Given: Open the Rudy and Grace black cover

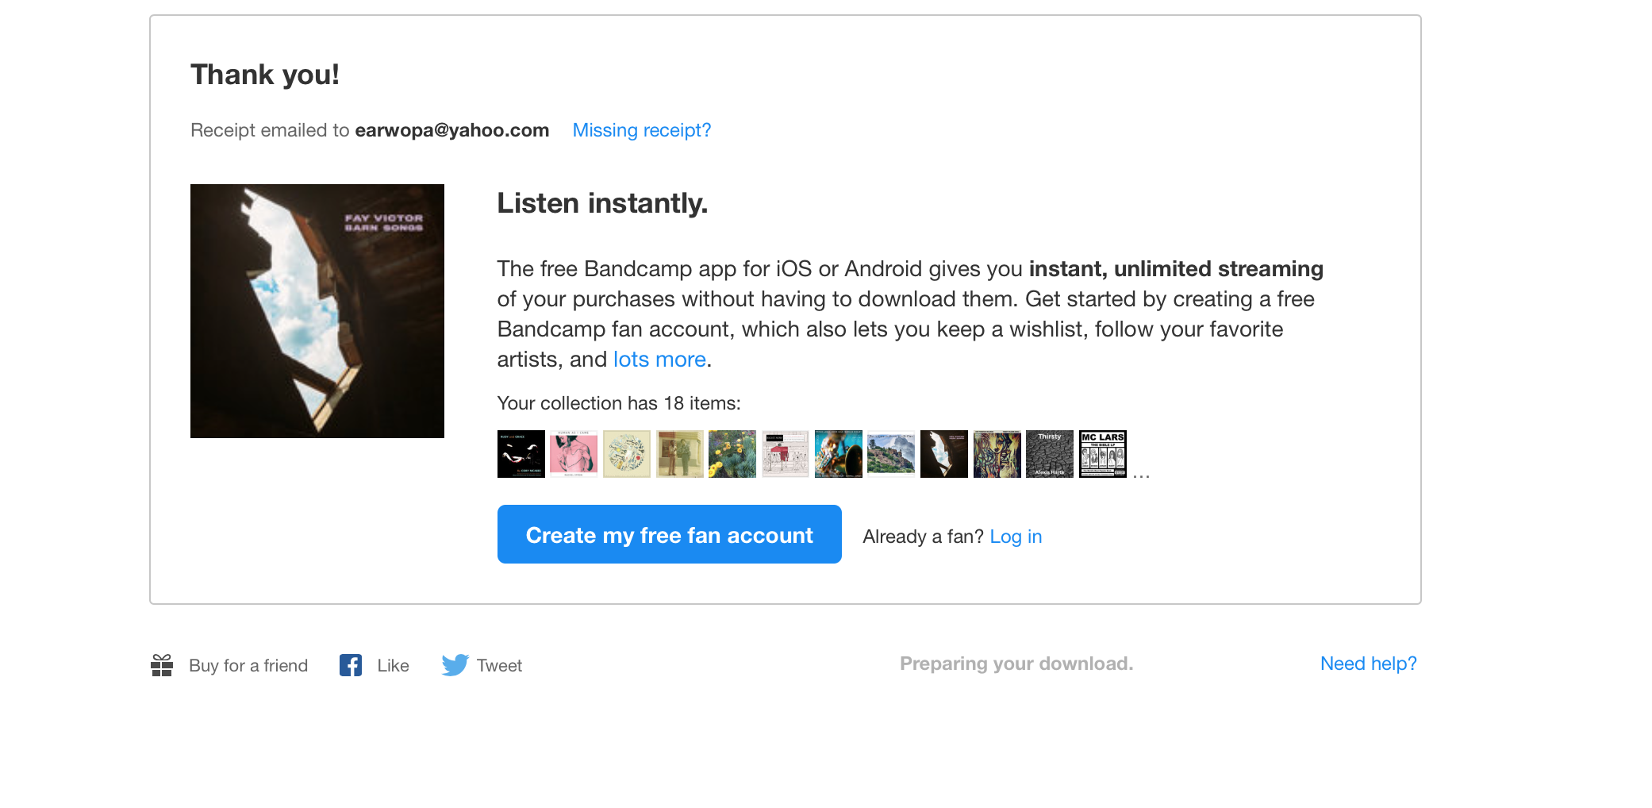Looking at the screenshot, I should coord(521,454).
